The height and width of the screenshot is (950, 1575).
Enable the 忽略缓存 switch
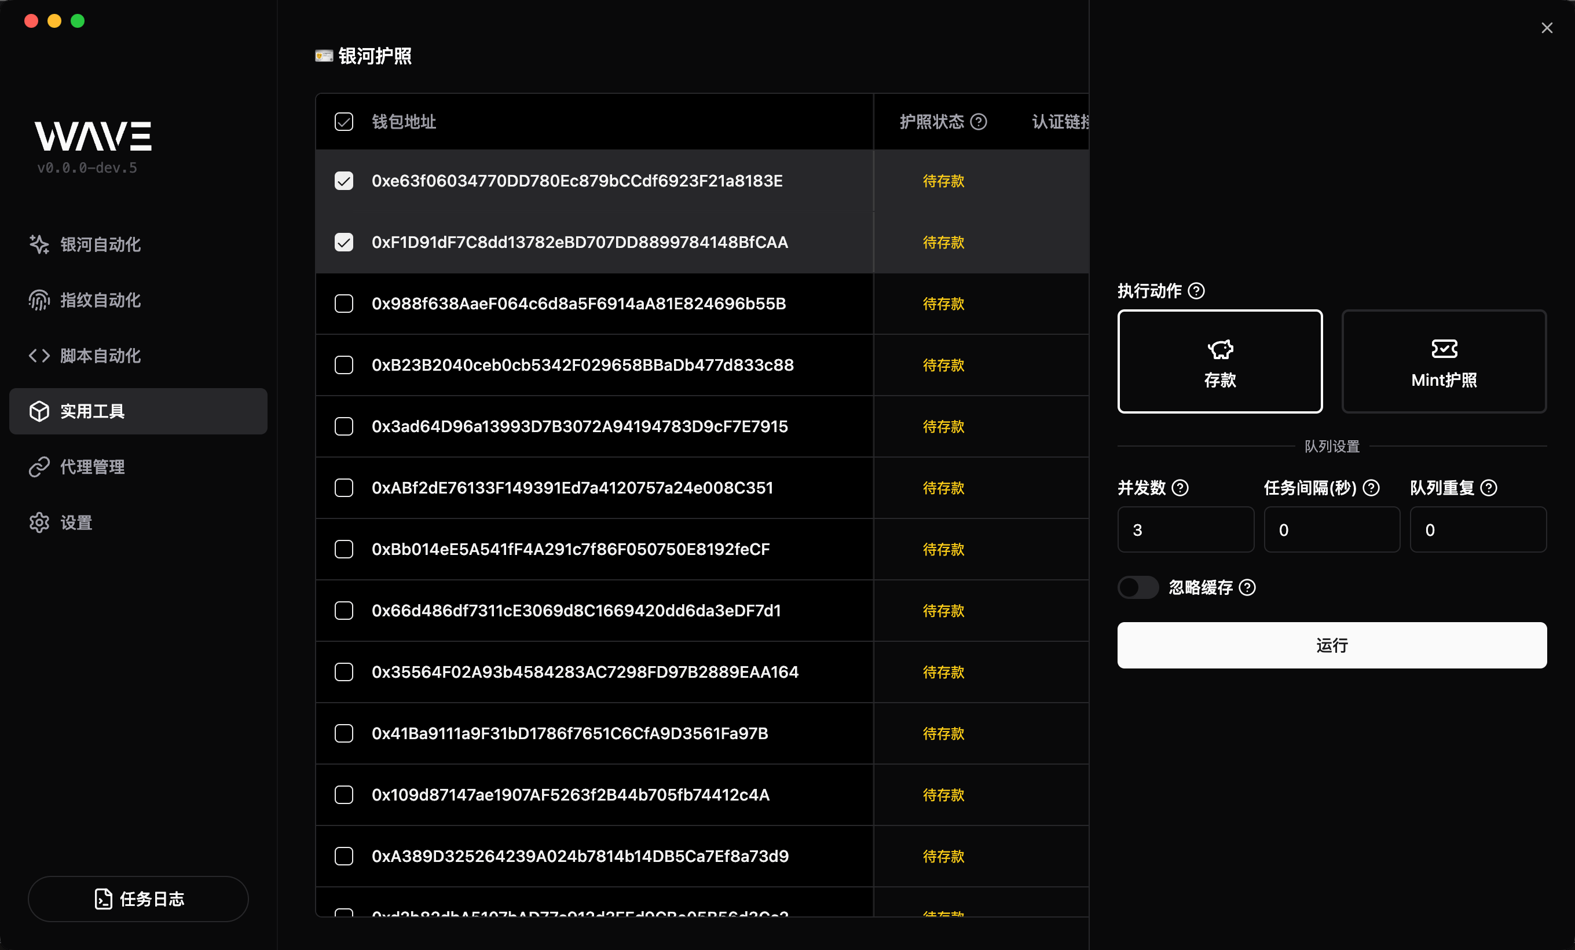[x=1138, y=587]
